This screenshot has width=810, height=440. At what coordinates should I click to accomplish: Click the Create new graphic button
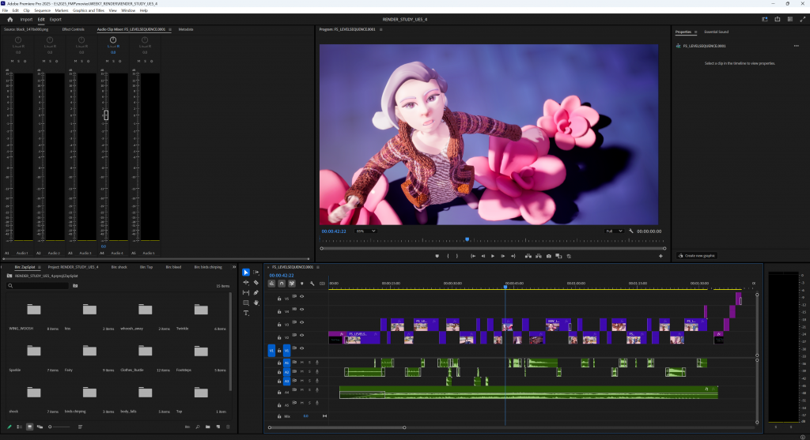tap(696, 255)
